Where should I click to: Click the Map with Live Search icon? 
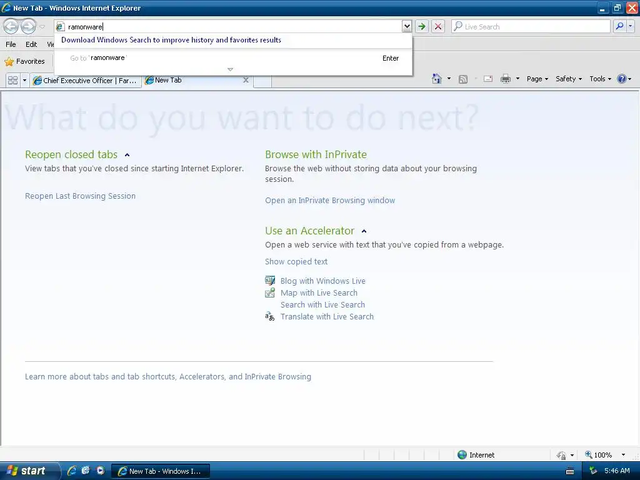pyautogui.click(x=270, y=292)
